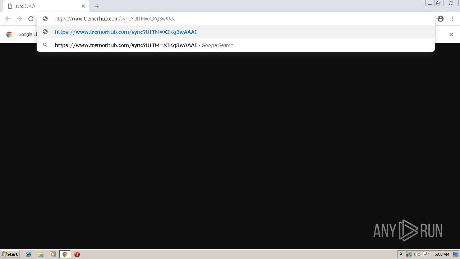
Task: Reload the page with the refresh icon
Action: click(x=31, y=19)
